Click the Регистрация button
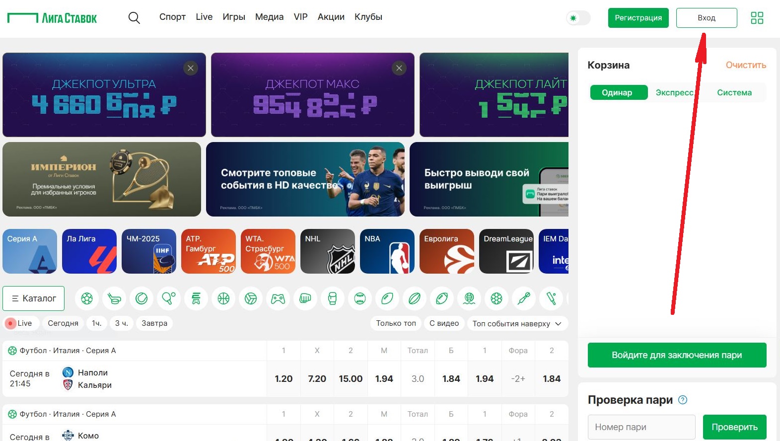The width and height of the screenshot is (780, 441). (x=638, y=18)
